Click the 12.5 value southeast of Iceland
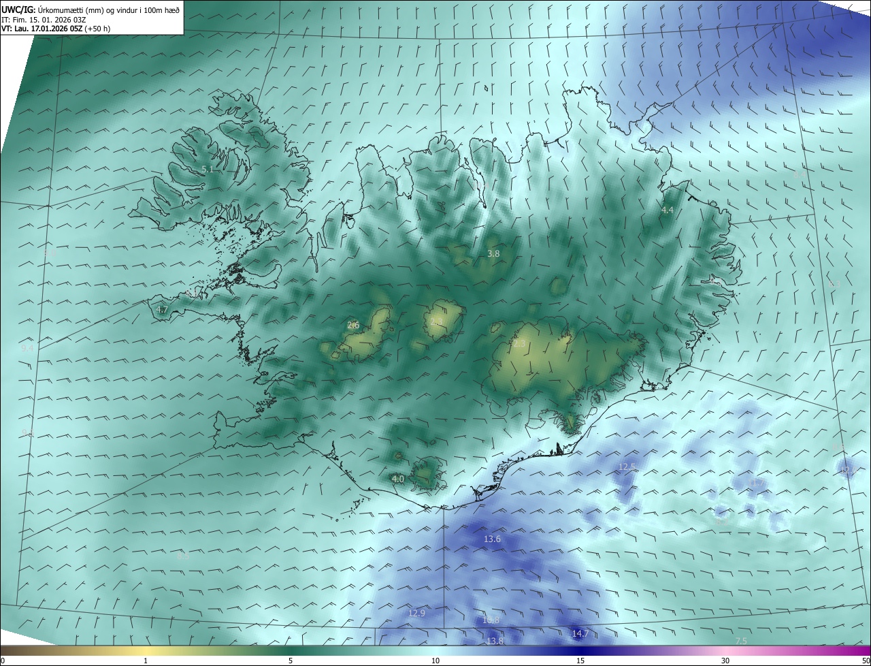Viewport: 871px width, 666px height. point(627,466)
